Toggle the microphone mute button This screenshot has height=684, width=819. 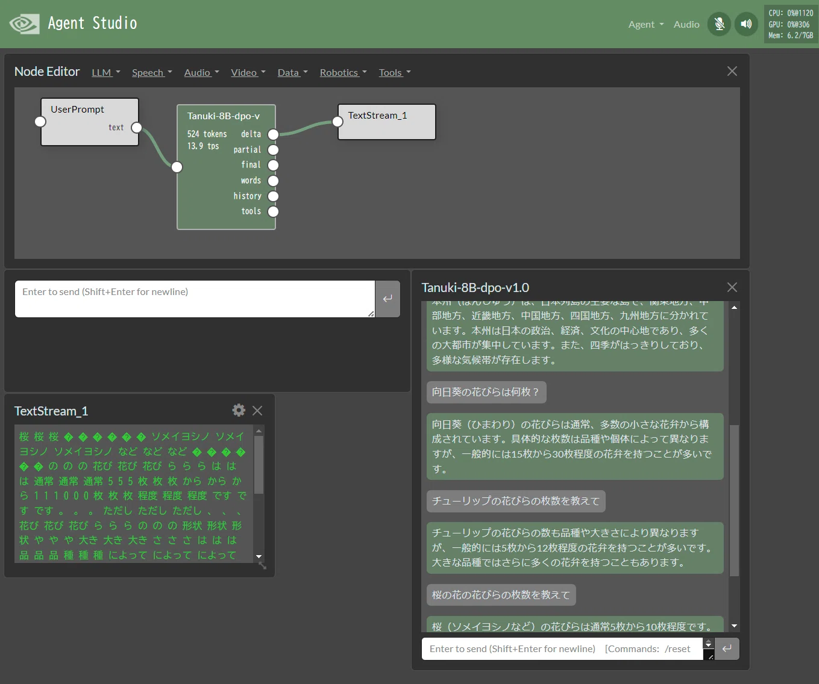tap(719, 24)
